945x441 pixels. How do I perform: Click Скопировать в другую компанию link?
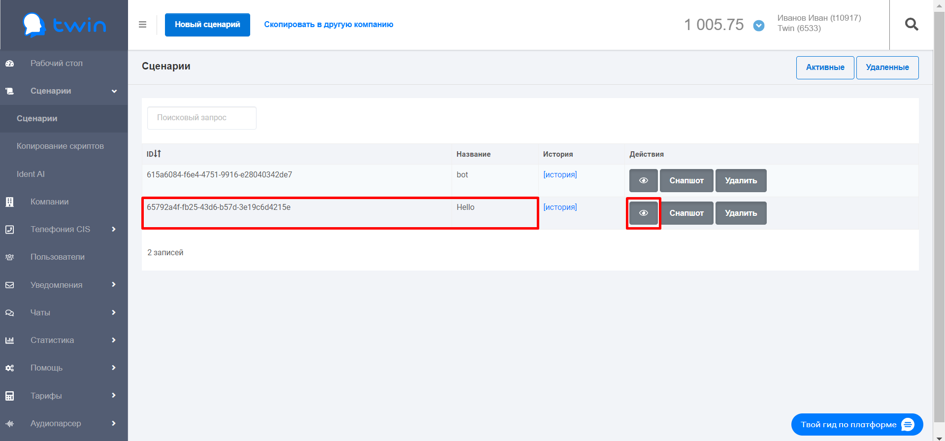click(x=328, y=25)
